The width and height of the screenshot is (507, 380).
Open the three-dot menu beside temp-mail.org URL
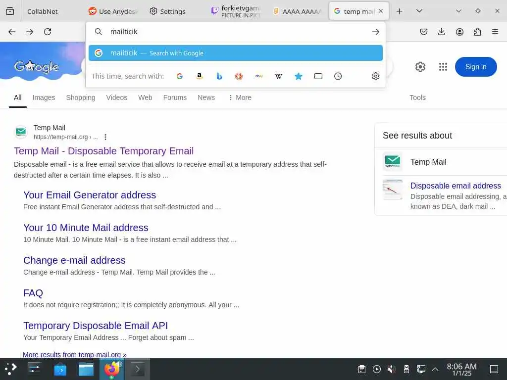105,137
